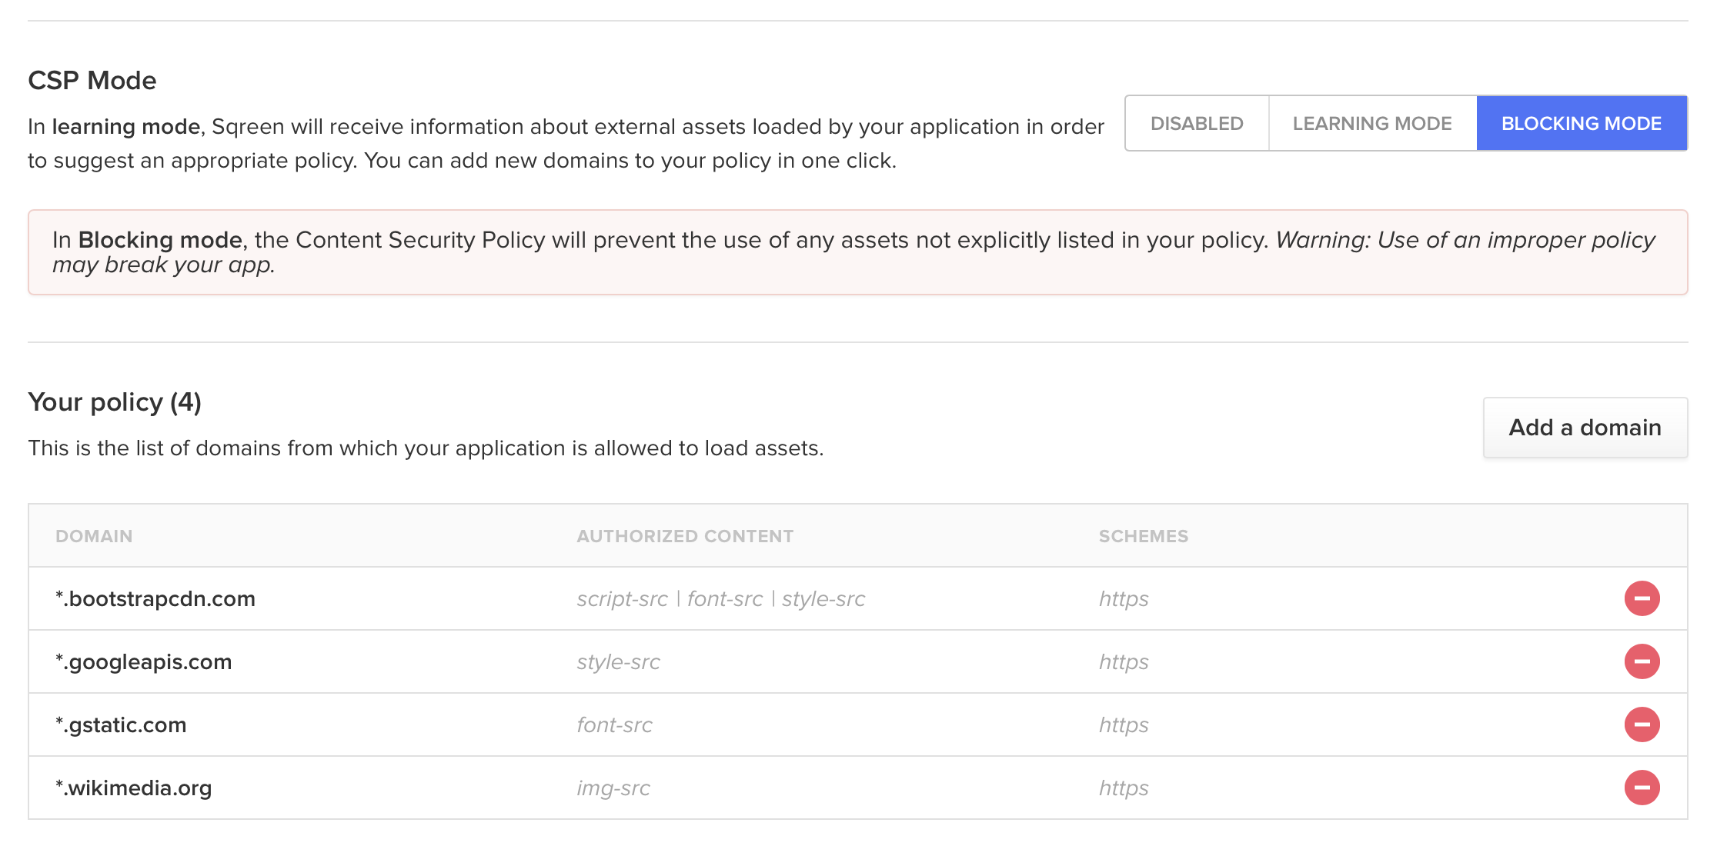This screenshot has width=1727, height=866.
Task: Select Blocking Mode option
Action: point(1582,123)
